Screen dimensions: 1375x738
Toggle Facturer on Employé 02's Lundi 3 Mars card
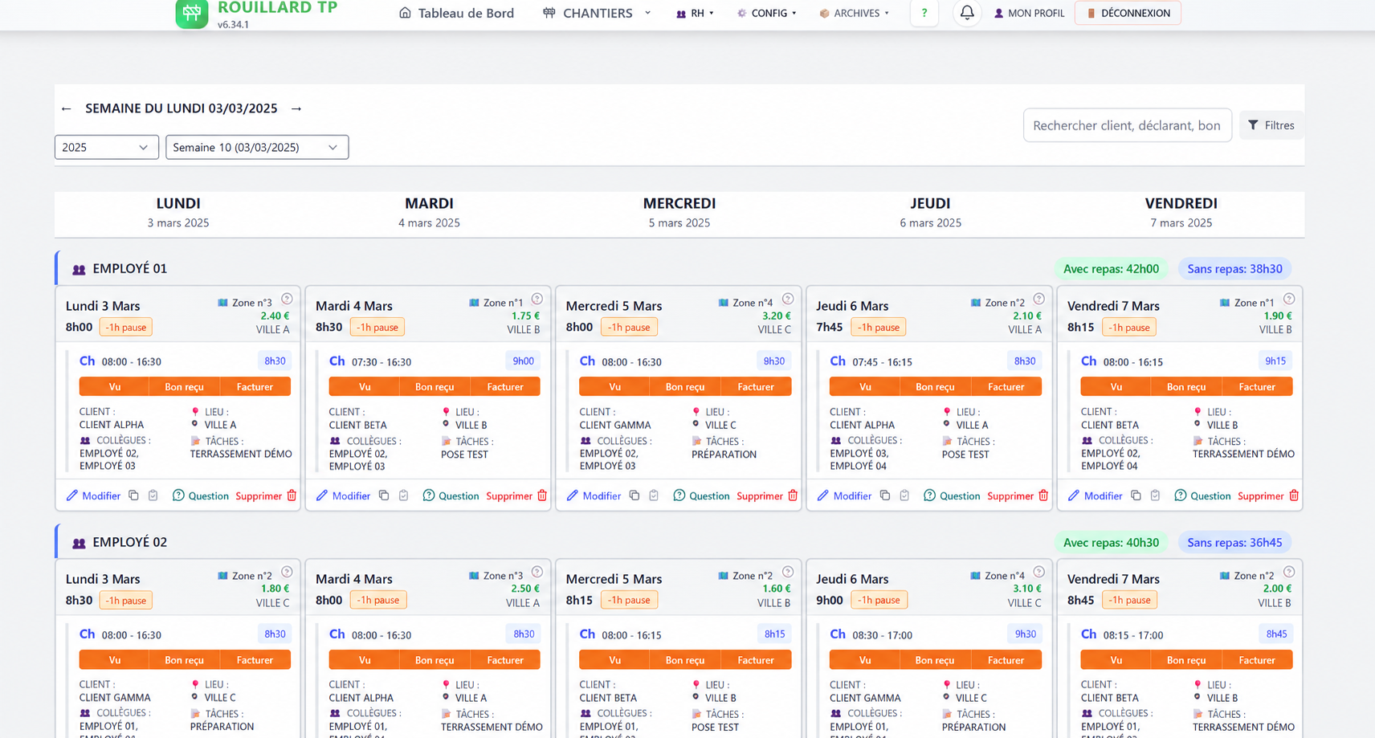pos(255,660)
